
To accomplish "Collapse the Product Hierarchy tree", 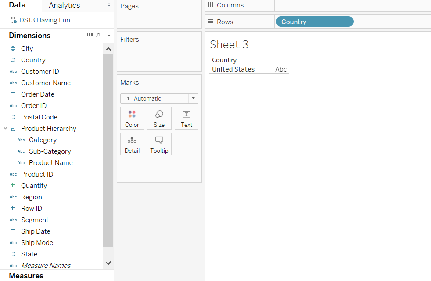I will coord(6,129).
